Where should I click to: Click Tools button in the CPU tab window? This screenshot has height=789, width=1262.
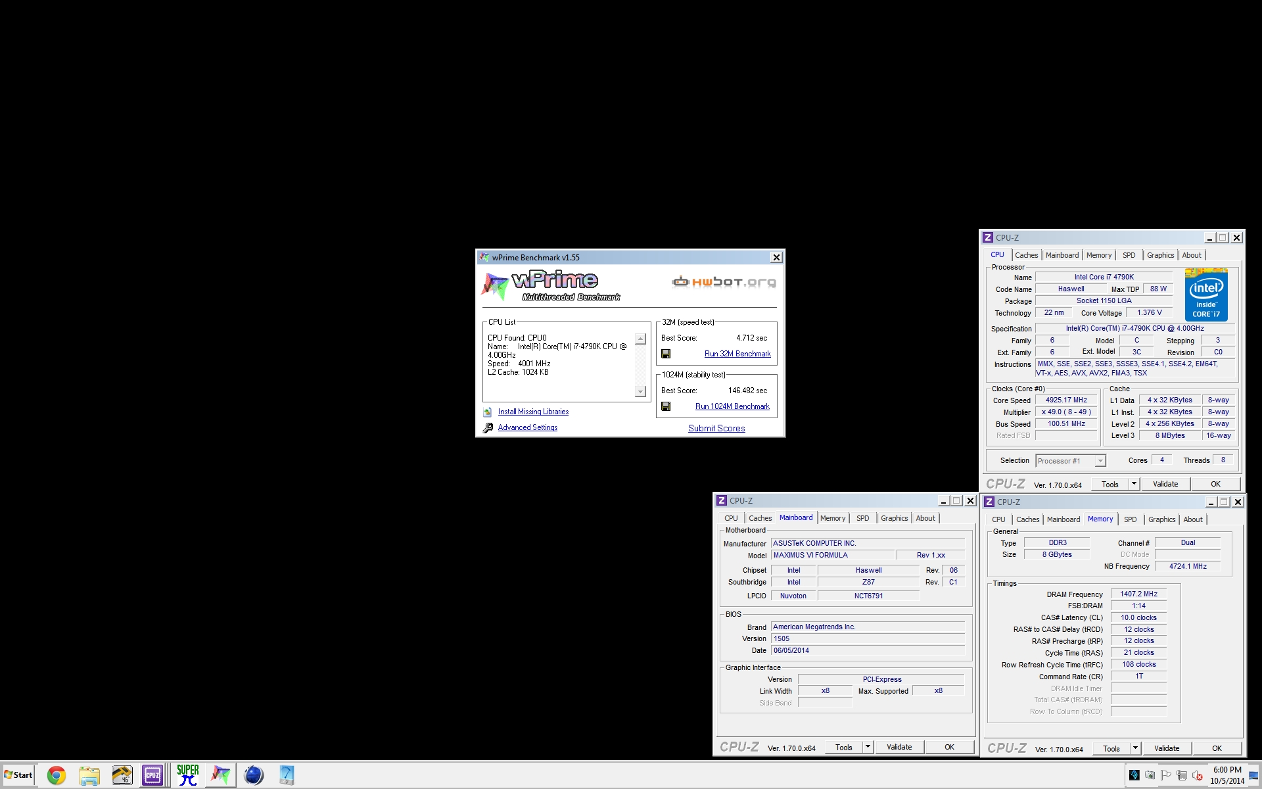coord(1110,484)
